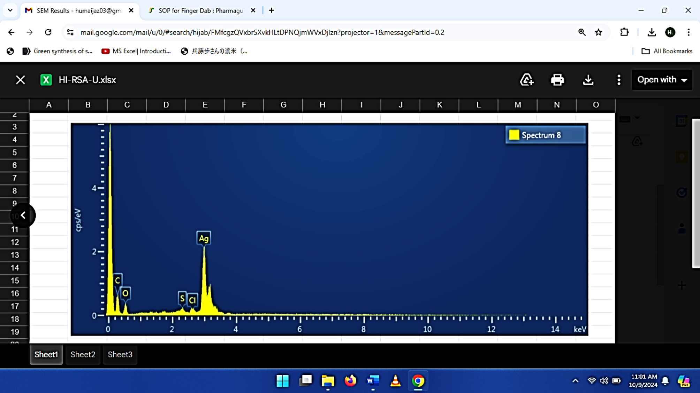
Task: Close the SOP for Finger Dab tab
Action: tap(253, 10)
